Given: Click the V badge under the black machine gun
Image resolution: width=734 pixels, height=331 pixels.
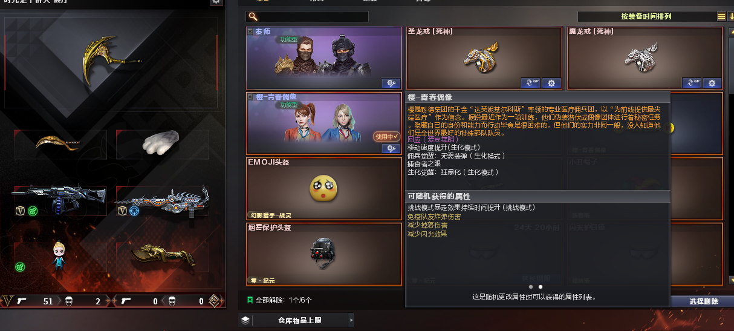Looking at the screenshot, I should (x=20, y=211).
